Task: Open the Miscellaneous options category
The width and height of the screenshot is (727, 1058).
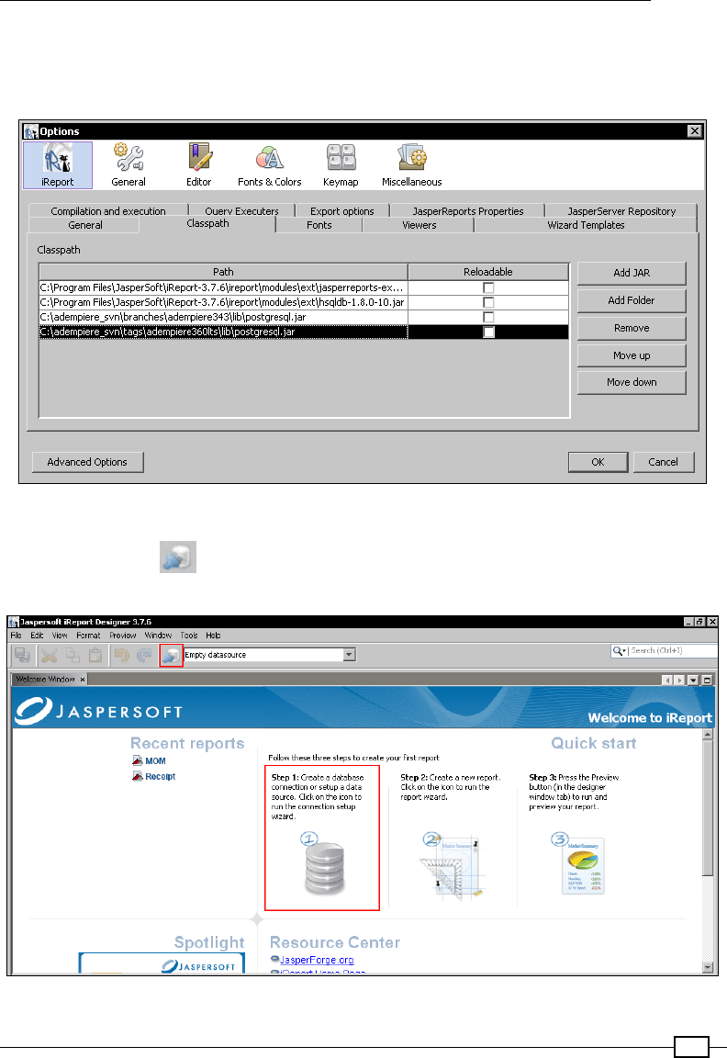Action: pyautogui.click(x=411, y=165)
